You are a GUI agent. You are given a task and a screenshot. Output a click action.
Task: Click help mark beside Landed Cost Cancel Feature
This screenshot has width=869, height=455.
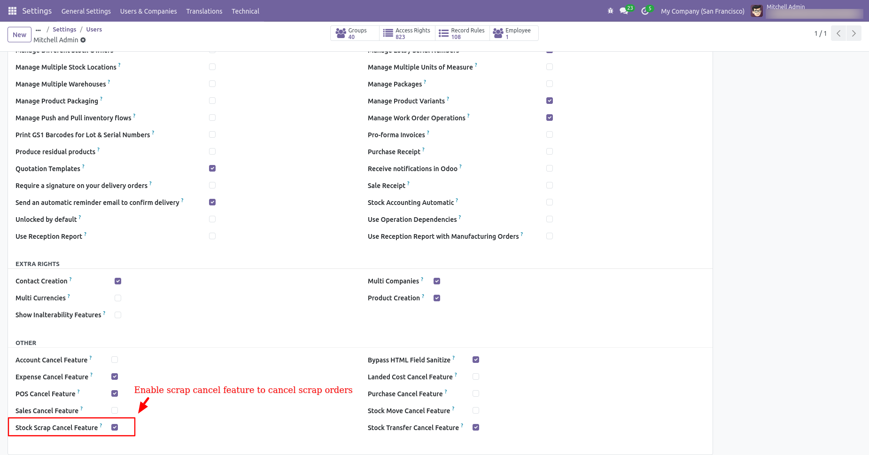[456, 375]
